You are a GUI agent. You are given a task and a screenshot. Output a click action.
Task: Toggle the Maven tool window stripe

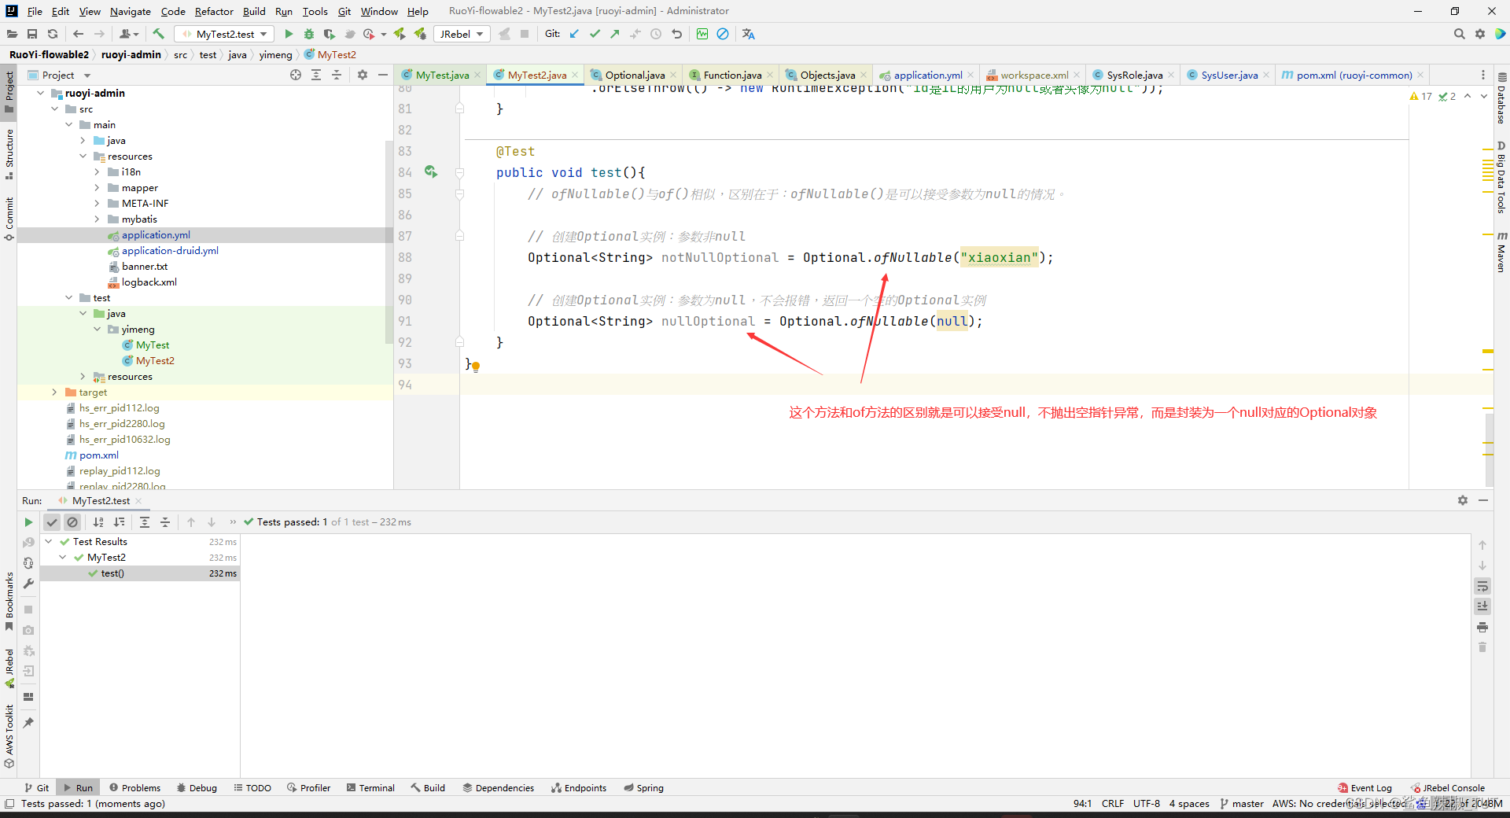[1501, 252]
